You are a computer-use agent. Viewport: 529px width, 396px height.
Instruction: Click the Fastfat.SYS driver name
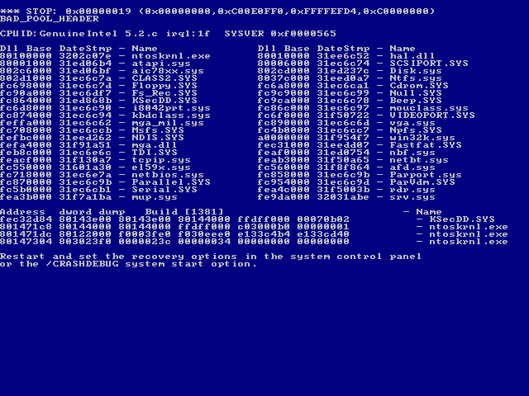pyautogui.click(x=426, y=145)
